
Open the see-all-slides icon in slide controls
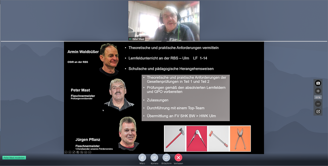coord(78,152)
